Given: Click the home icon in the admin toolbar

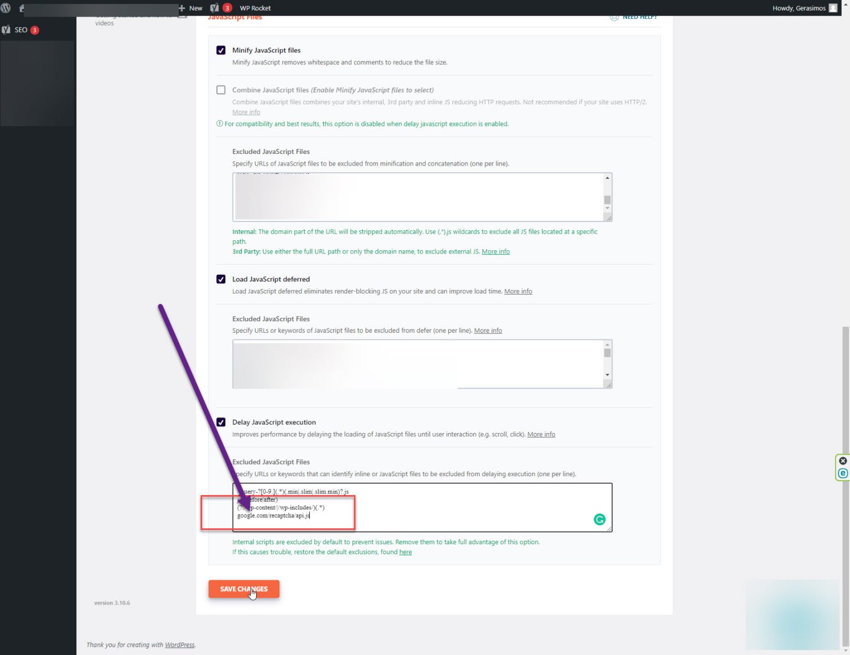Looking at the screenshot, I should [21, 8].
